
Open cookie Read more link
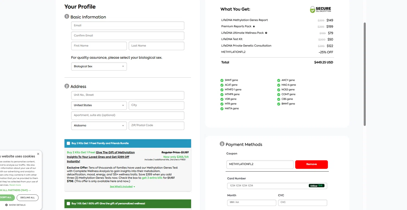pos(15,185)
